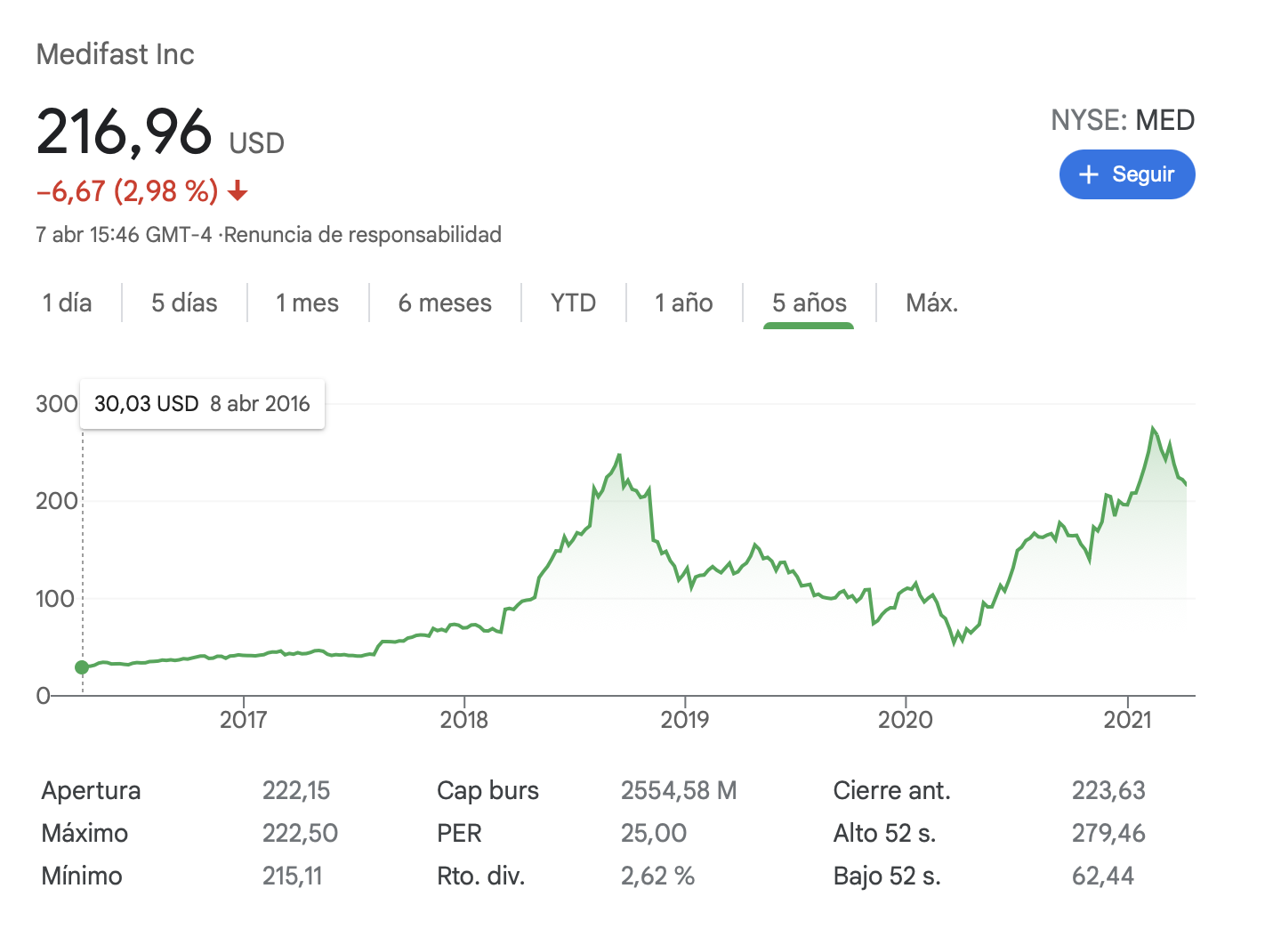The height and width of the screenshot is (945, 1281).
Task: Click the 2017 x-axis label
Action: pyautogui.click(x=244, y=719)
